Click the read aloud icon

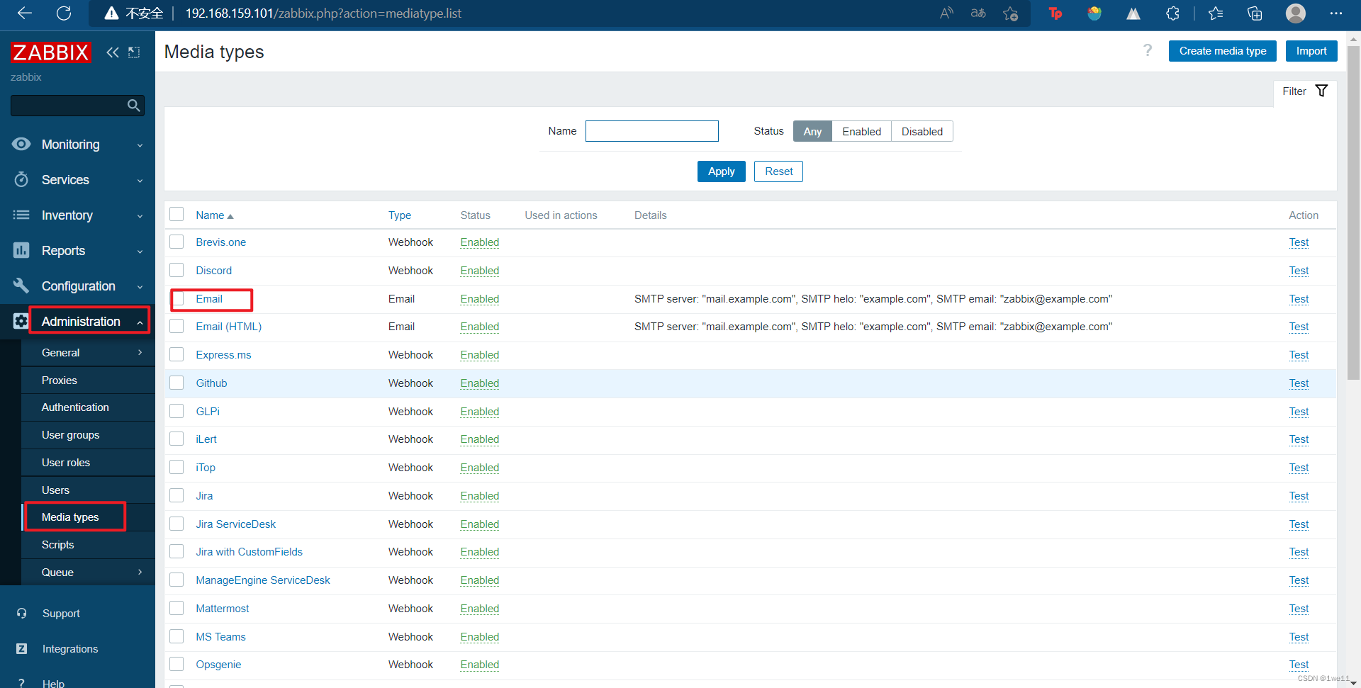tap(946, 13)
